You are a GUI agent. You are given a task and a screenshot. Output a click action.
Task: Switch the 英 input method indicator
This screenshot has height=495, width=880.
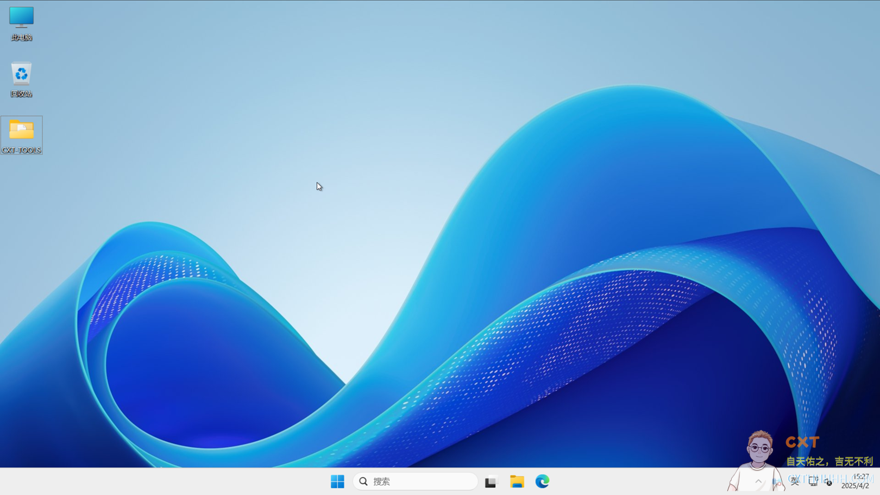[795, 481]
